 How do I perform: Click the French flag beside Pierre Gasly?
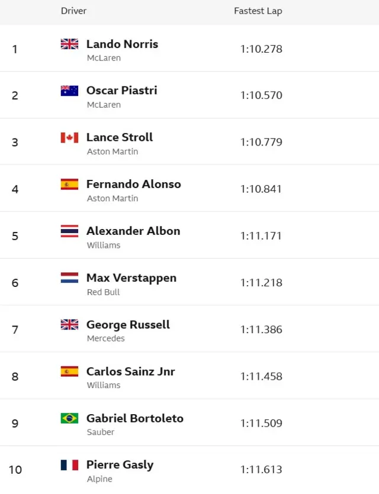coord(69,465)
